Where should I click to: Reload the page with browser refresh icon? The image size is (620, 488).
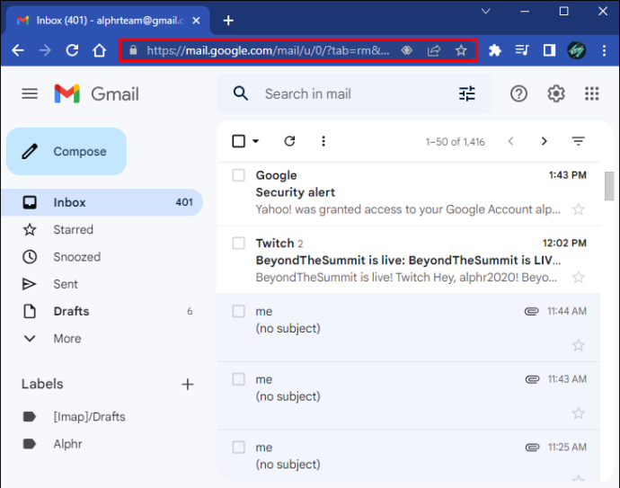pyautogui.click(x=72, y=50)
